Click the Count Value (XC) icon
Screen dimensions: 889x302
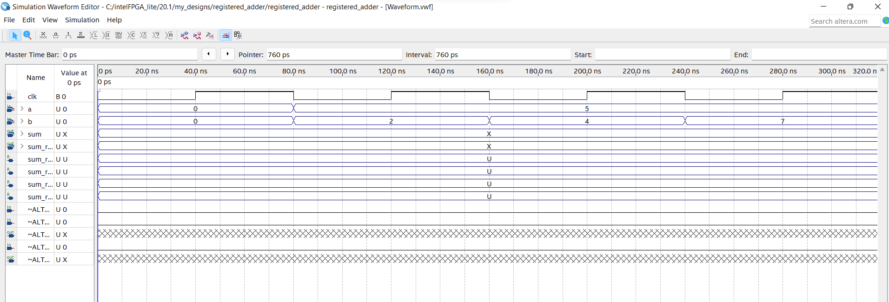[x=131, y=35]
